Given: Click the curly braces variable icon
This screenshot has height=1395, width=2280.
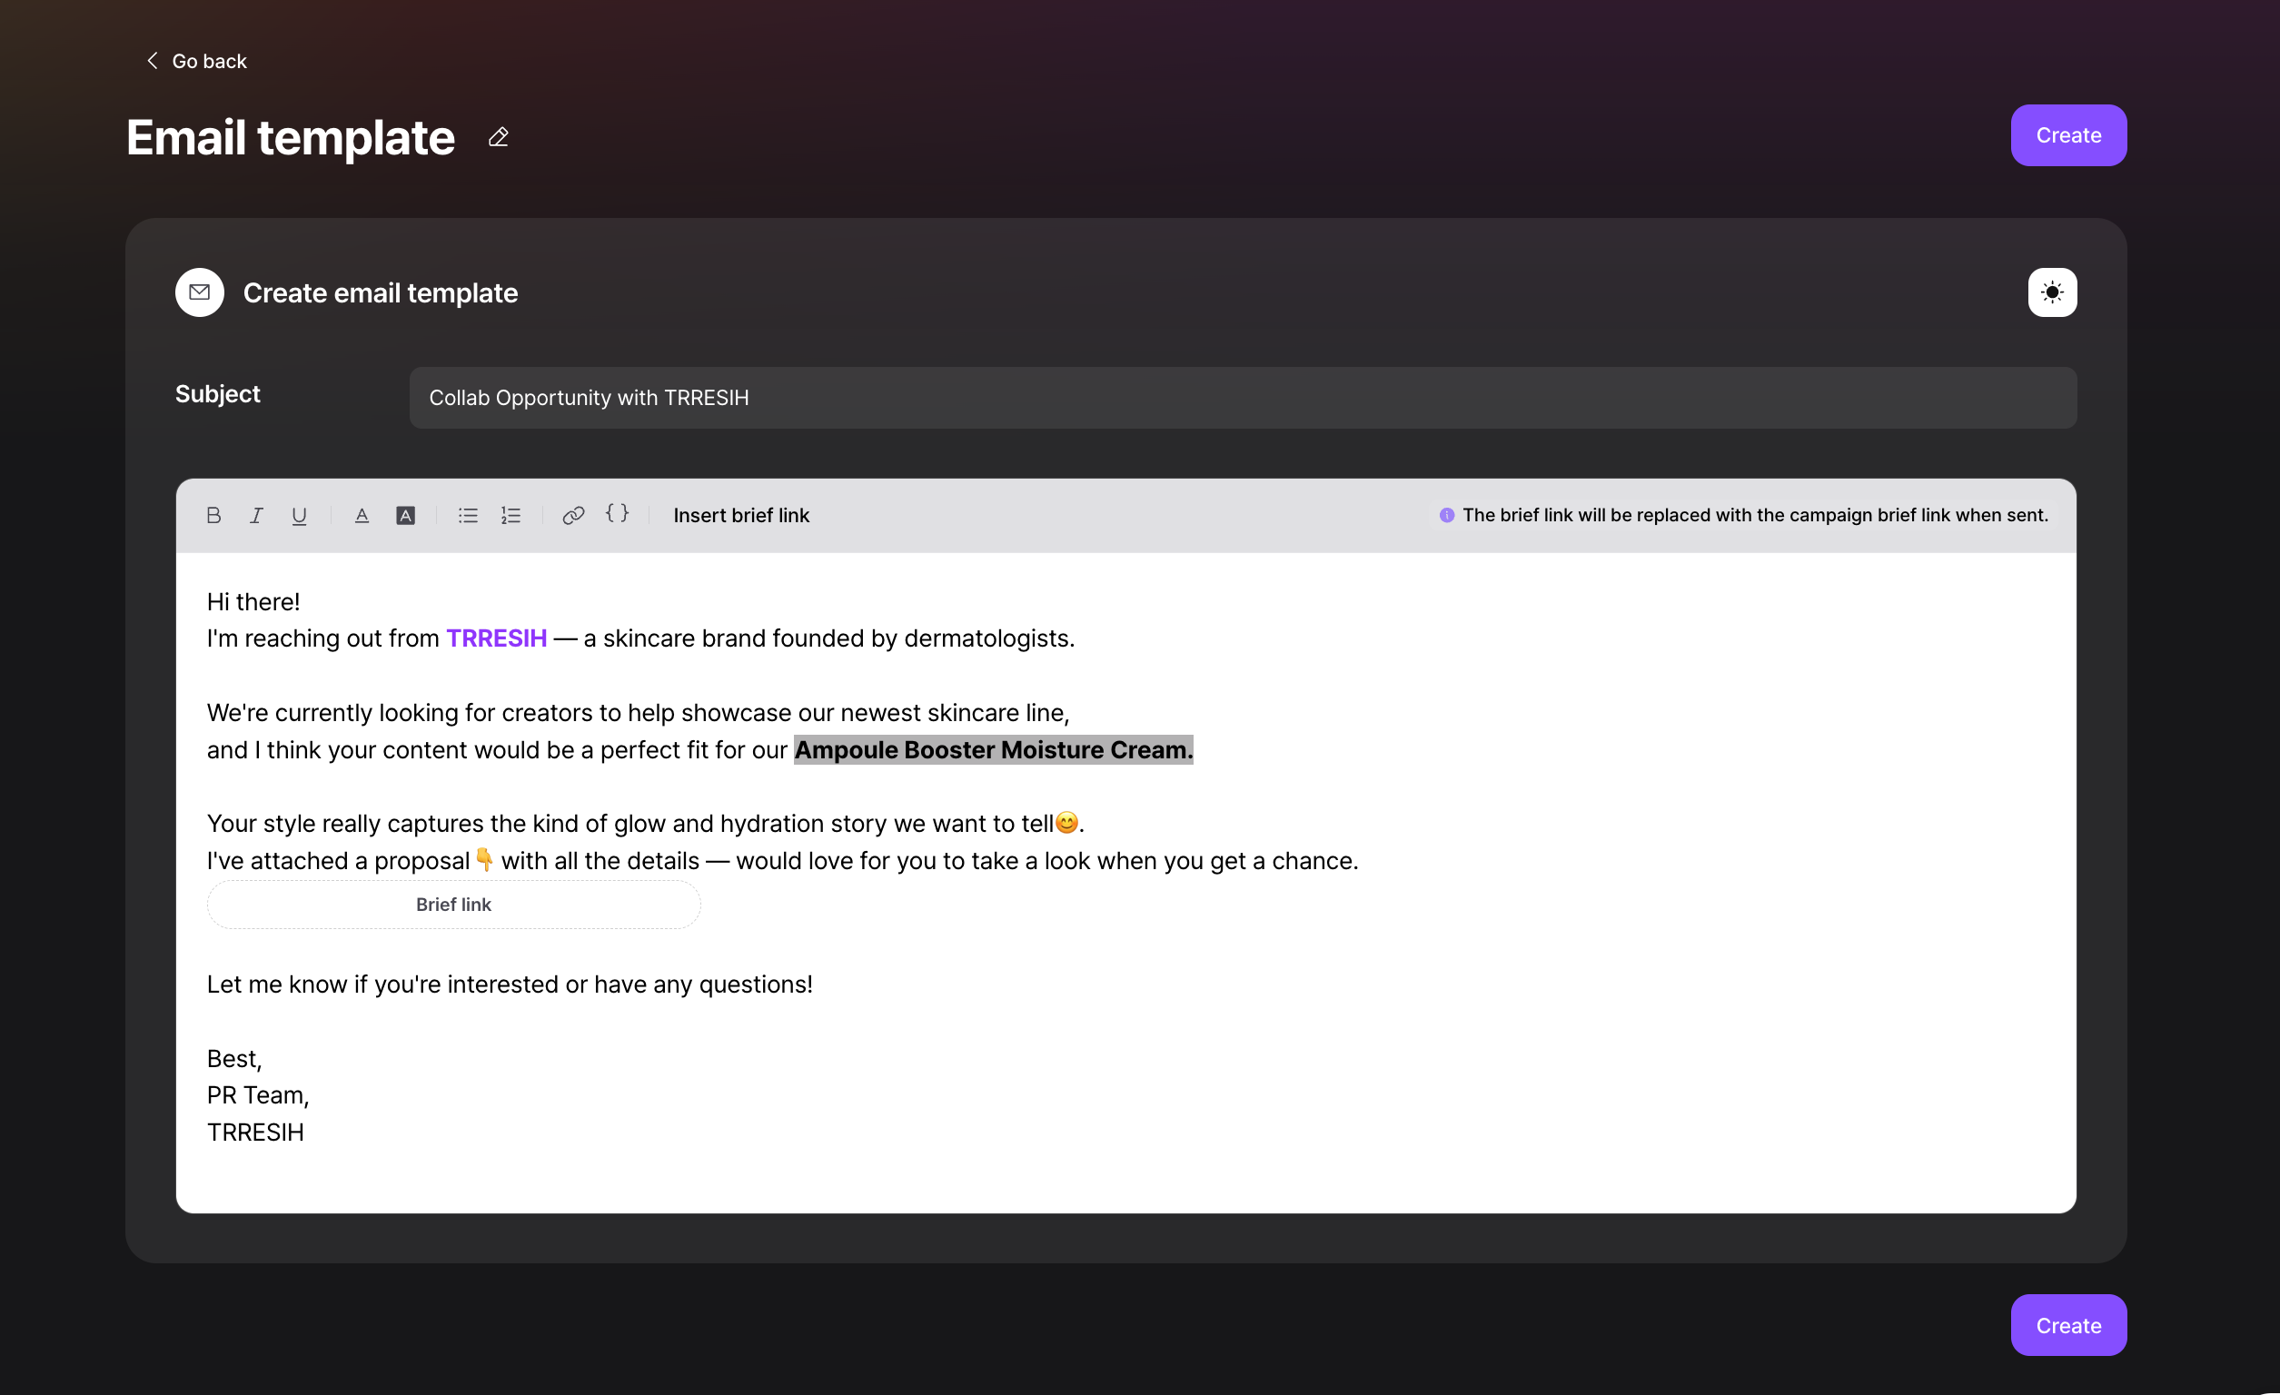Looking at the screenshot, I should coord(617,513).
